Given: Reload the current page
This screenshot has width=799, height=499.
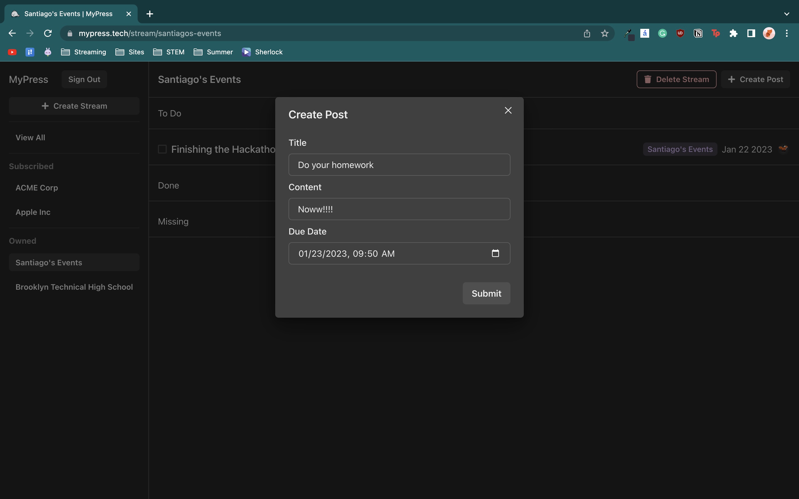Looking at the screenshot, I should [x=48, y=33].
